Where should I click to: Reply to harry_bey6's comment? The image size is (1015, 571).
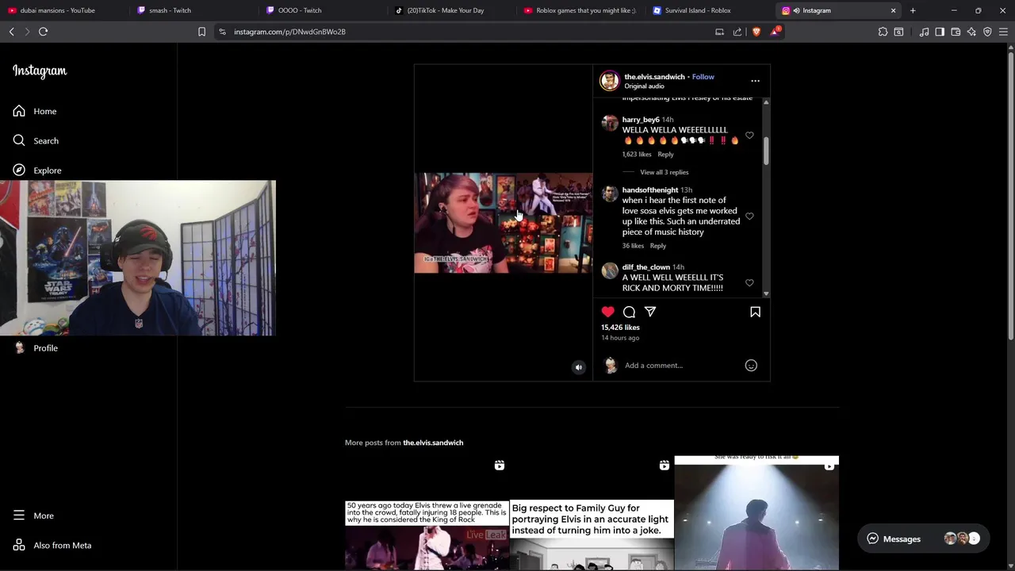click(665, 155)
